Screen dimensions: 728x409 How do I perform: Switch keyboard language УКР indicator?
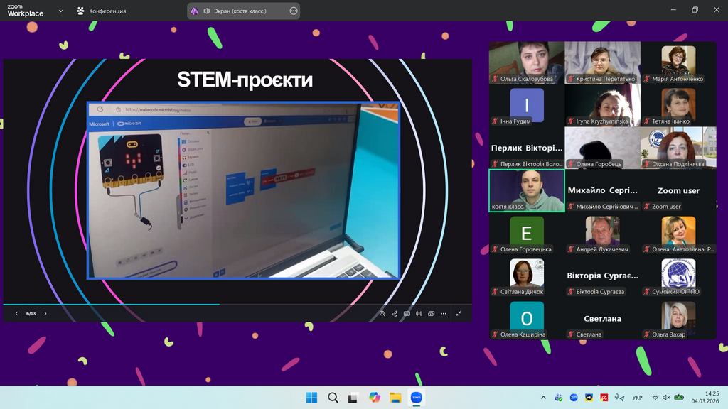[x=637, y=398]
